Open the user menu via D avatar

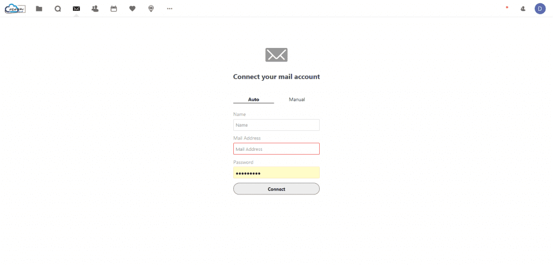540,9
